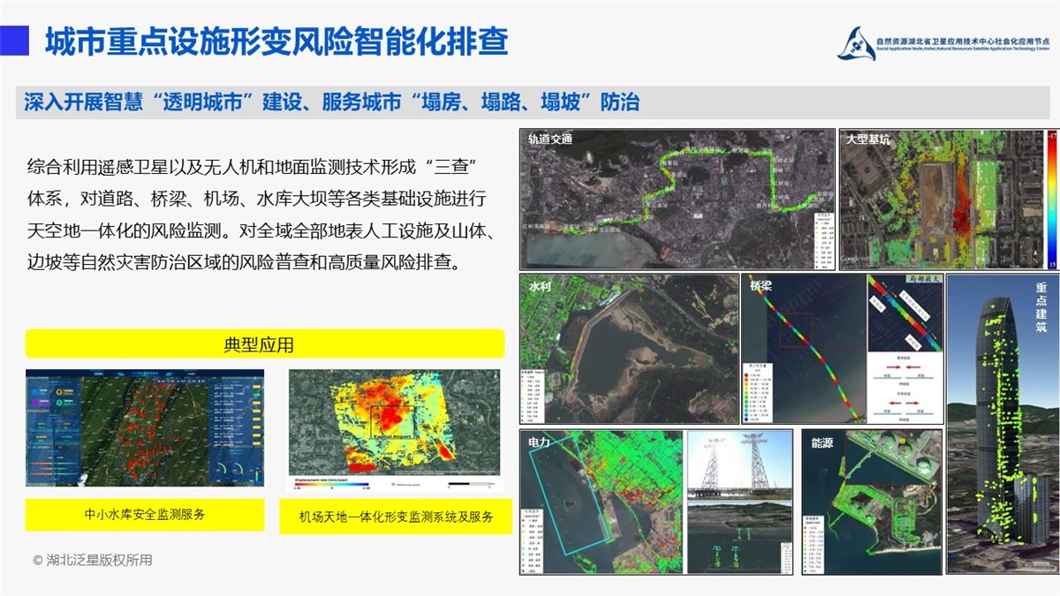The width and height of the screenshot is (1060, 596).
Task: Click the 轨道交通 caption label
Action: pos(550,140)
